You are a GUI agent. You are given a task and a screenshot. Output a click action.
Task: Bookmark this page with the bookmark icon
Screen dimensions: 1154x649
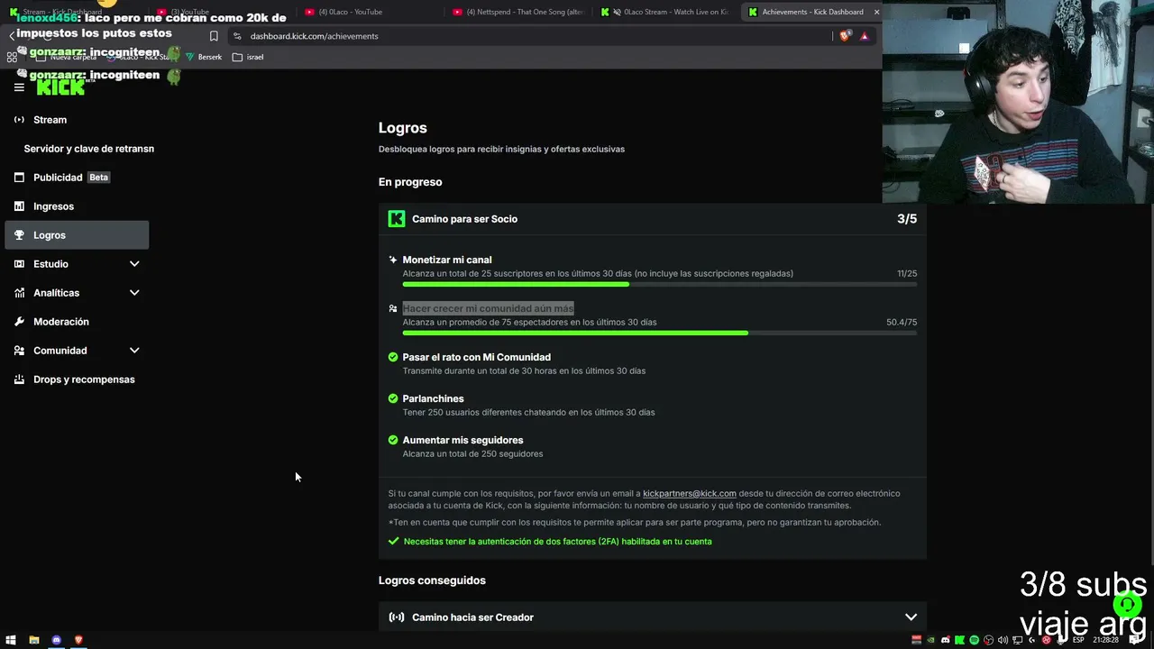pyautogui.click(x=214, y=36)
